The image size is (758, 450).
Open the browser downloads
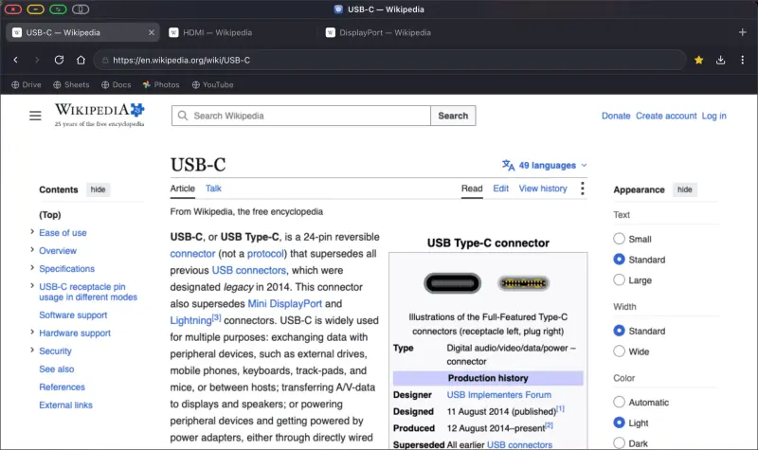720,60
